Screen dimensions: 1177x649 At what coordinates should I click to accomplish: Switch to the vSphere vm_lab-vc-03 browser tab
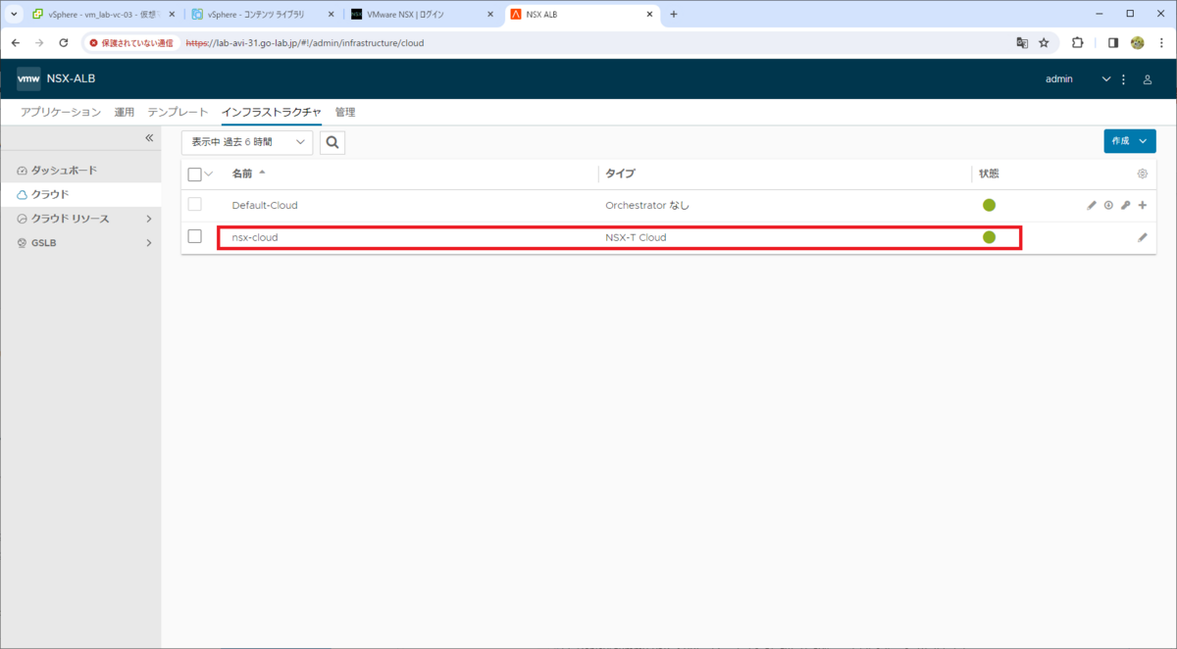[103, 15]
